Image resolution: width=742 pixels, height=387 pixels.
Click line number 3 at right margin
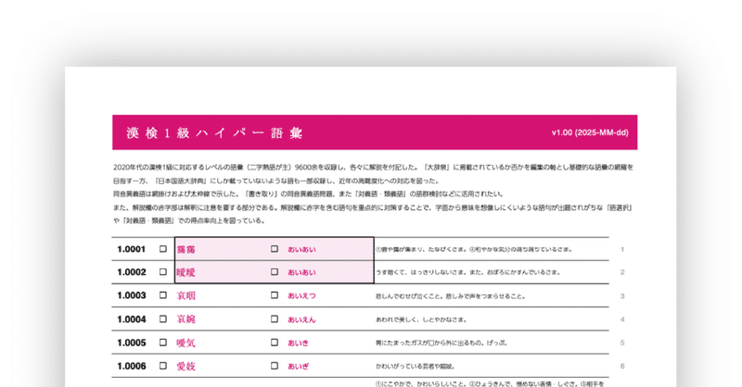point(622,296)
